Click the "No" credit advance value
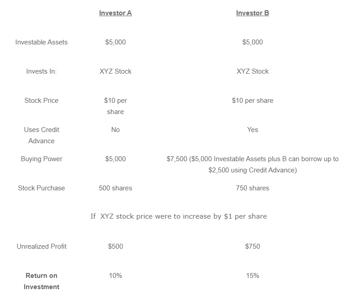This screenshot has height=299, width=346. (x=115, y=130)
